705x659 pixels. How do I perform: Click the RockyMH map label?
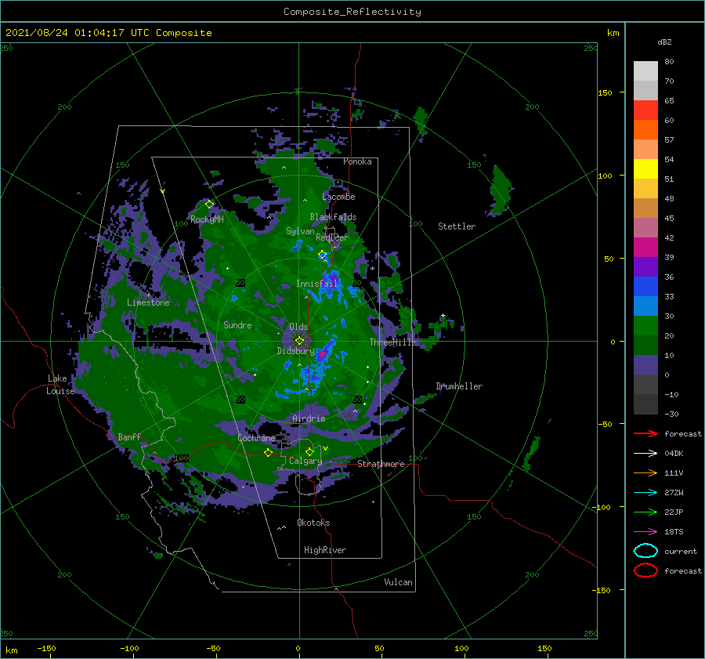[x=207, y=219]
